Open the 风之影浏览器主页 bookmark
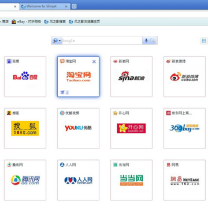This screenshot has height=208, width=208. (x=84, y=22)
